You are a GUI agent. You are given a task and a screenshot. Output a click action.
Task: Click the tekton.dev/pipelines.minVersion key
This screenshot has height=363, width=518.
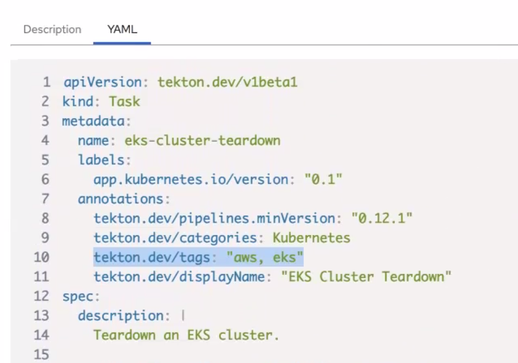pyautogui.click(x=214, y=218)
